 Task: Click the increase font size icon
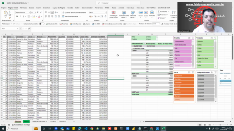(x=38, y=12)
